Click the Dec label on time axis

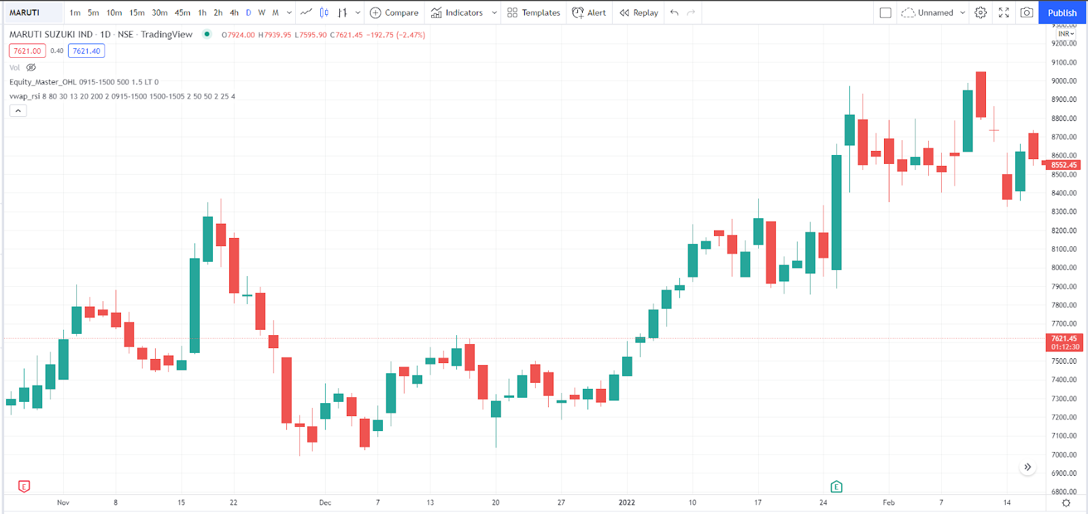tap(325, 502)
